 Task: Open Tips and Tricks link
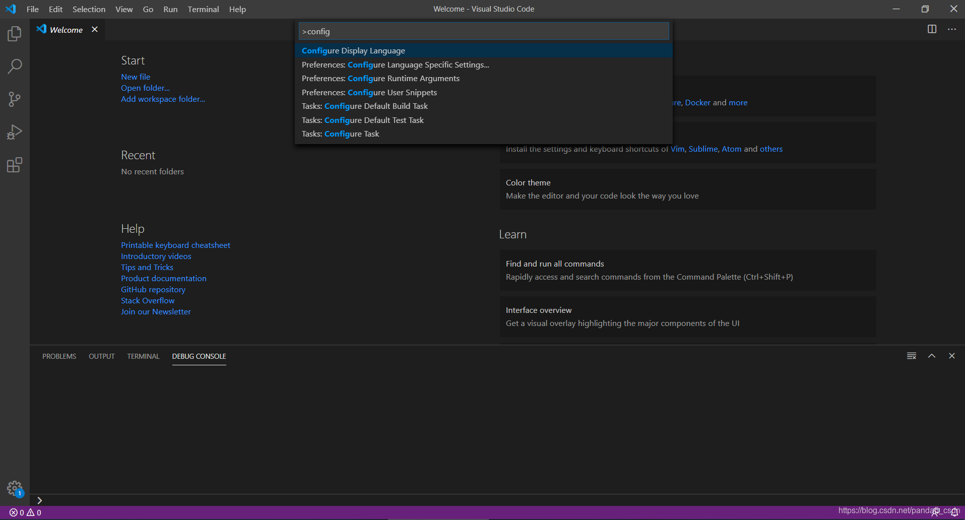[x=147, y=267]
